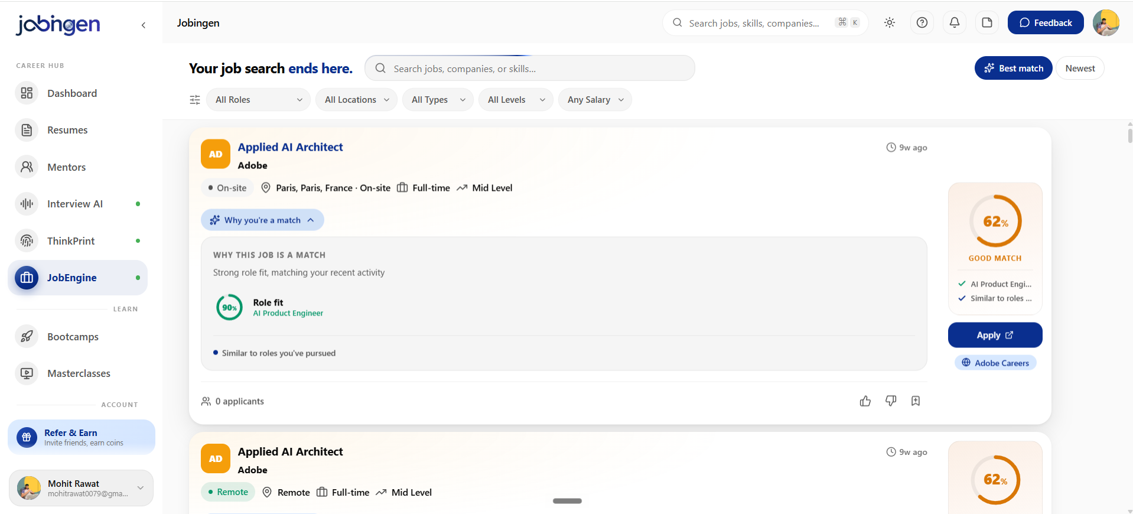Open the Dashboard icon in sidebar

27,93
